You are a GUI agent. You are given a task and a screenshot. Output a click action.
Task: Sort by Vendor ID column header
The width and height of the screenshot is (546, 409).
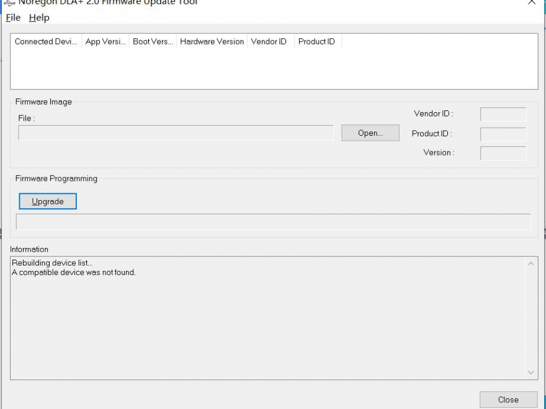tap(271, 42)
